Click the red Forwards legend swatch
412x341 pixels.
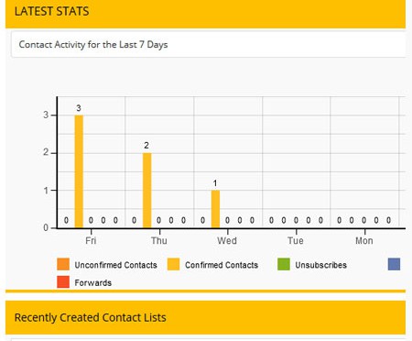pos(63,282)
